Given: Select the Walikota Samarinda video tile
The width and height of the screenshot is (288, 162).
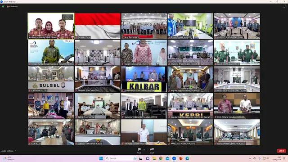Looking at the screenshot, I should (98, 132).
